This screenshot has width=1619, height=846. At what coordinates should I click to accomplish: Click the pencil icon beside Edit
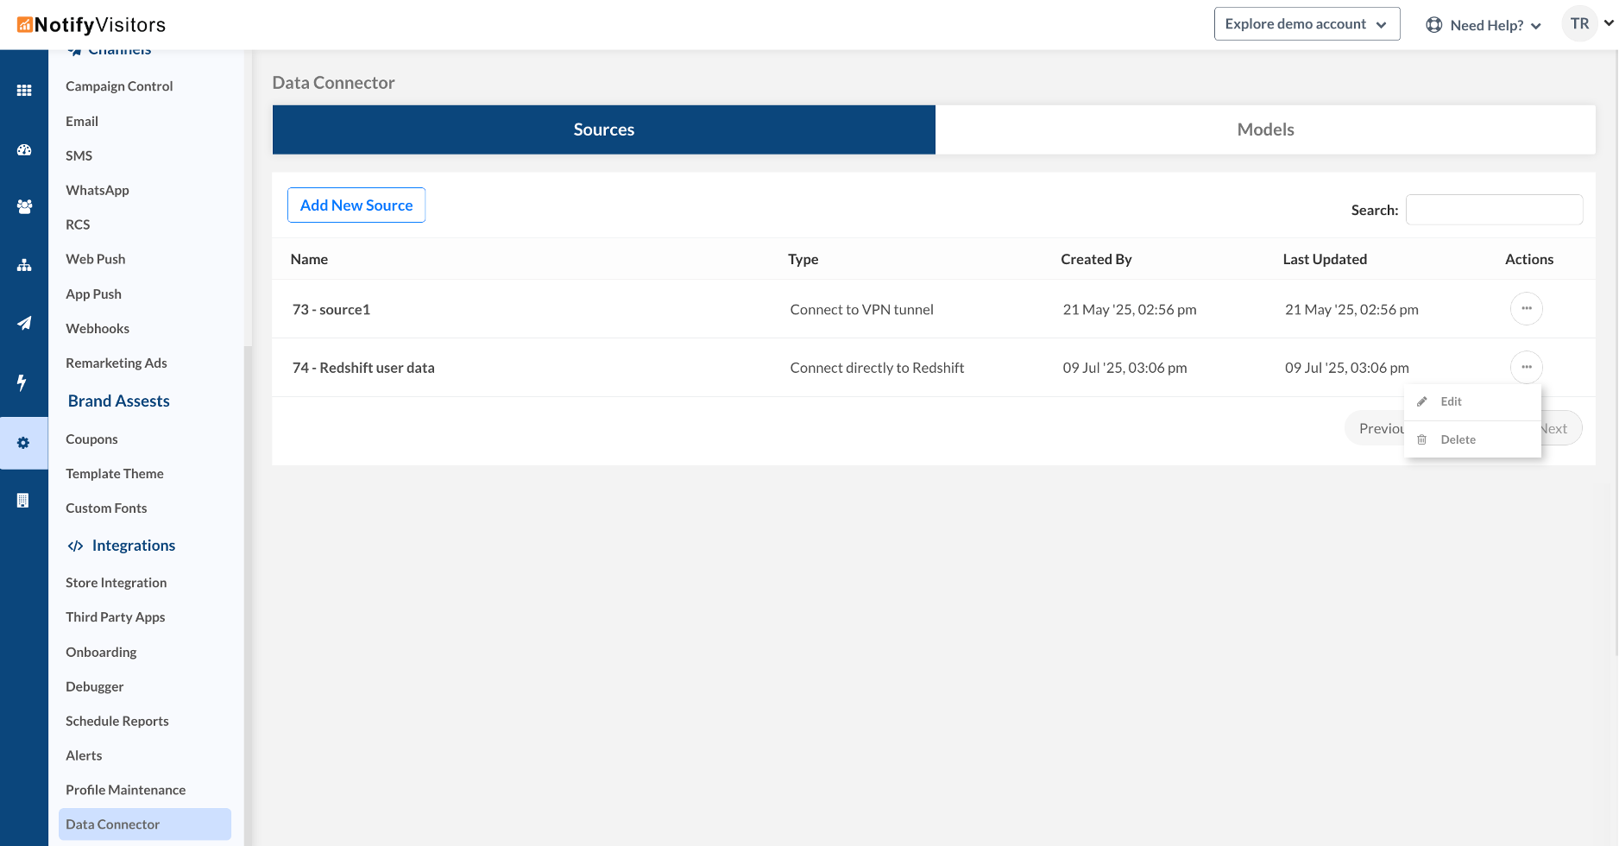(1422, 401)
